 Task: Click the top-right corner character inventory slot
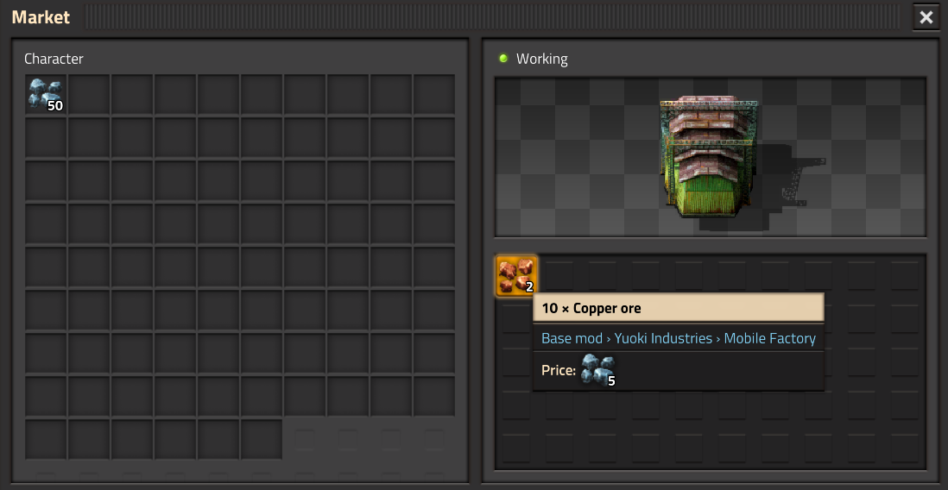434,95
